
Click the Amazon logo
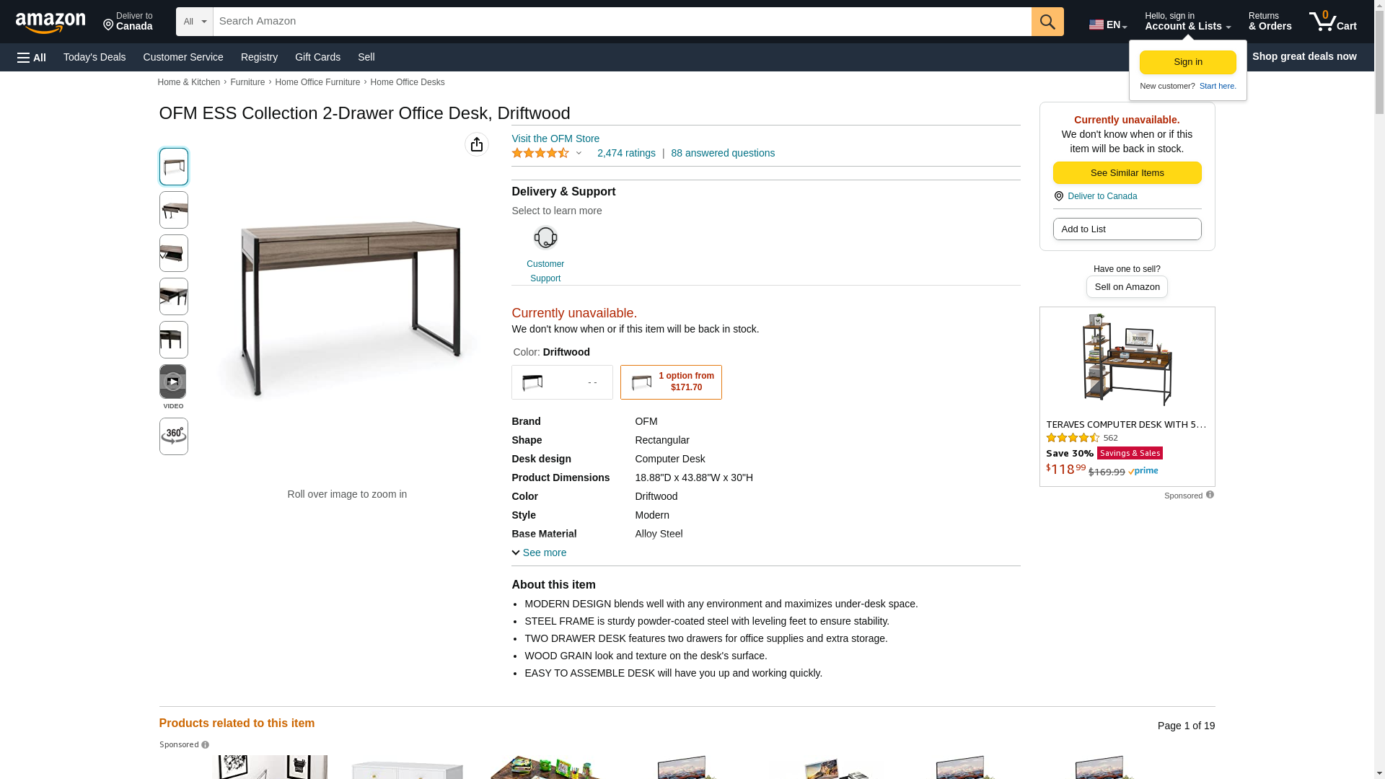point(50,23)
